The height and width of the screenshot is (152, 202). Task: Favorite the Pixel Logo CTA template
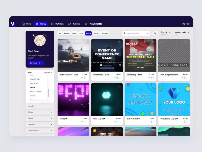(119, 86)
